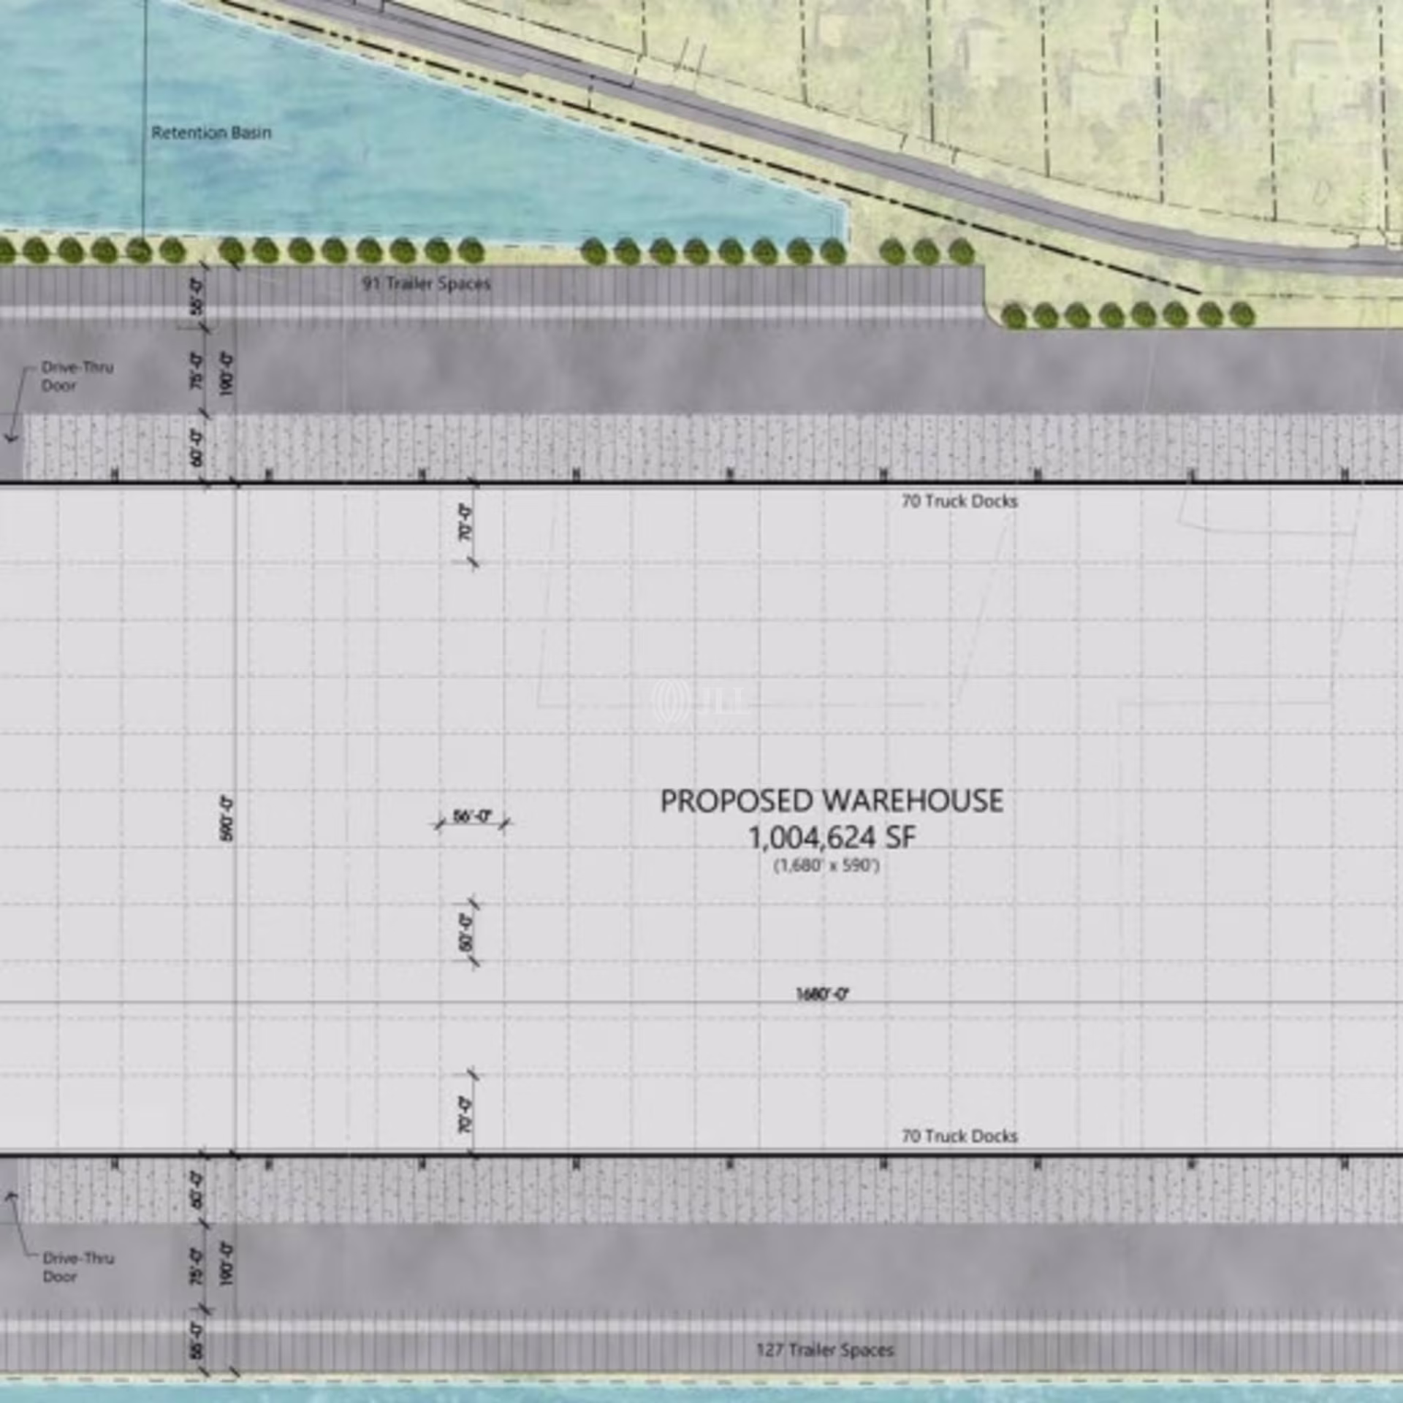Click the Retention Basin label
1403x1403 pixels.
[211, 133]
